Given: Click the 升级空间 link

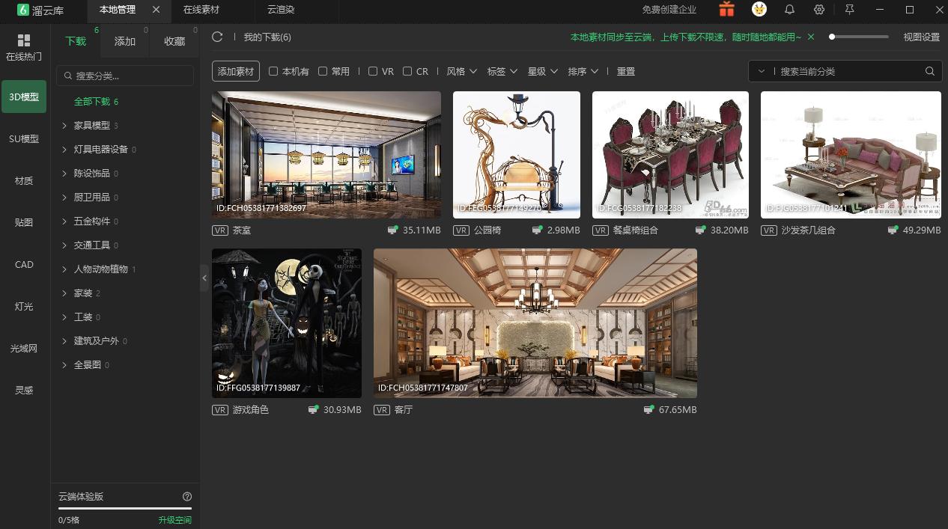Looking at the screenshot, I should 174,519.
